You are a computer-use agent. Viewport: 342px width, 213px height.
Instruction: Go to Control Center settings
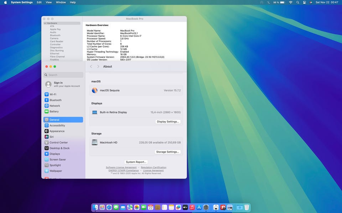(58, 142)
